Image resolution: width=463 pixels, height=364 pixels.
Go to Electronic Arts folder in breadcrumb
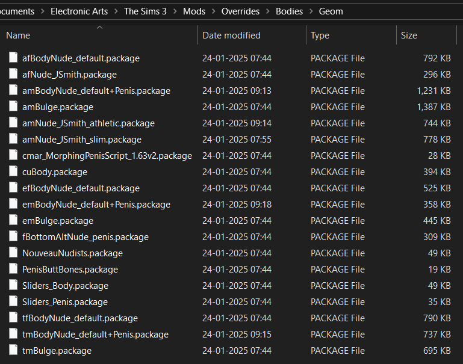[79, 11]
